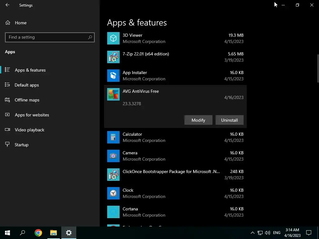This screenshot has width=319, height=239.
Task: Click the Camera app icon
Action: pyautogui.click(x=113, y=156)
